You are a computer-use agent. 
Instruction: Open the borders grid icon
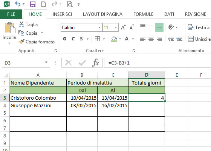97,39
